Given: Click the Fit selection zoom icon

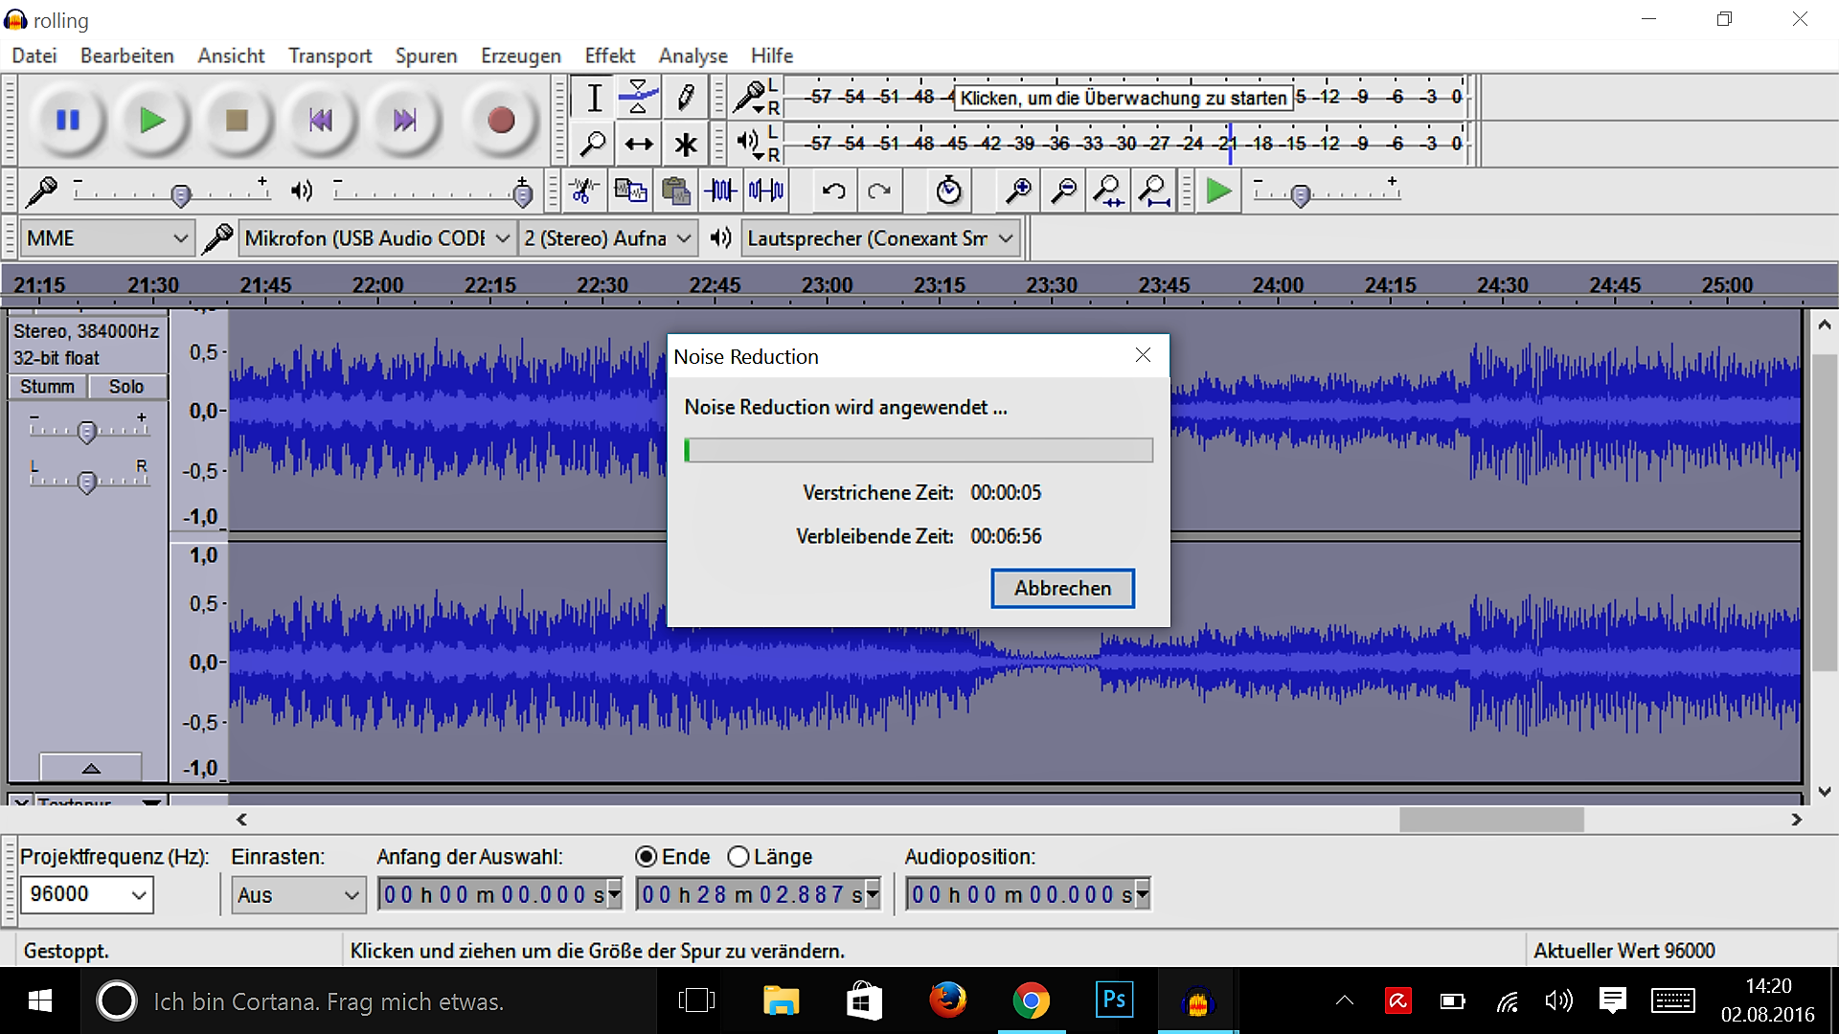Looking at the screenshot, I should (x=1109, y=191).
